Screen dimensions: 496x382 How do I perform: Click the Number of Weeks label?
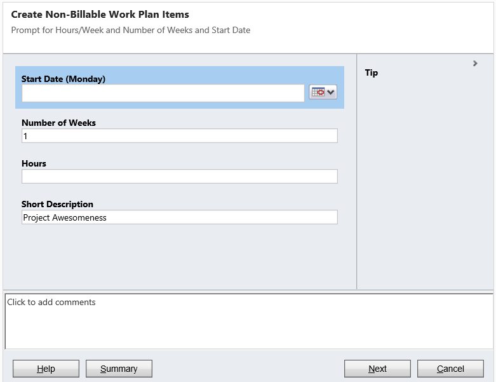pyautogui.click(x=58, y=123)
